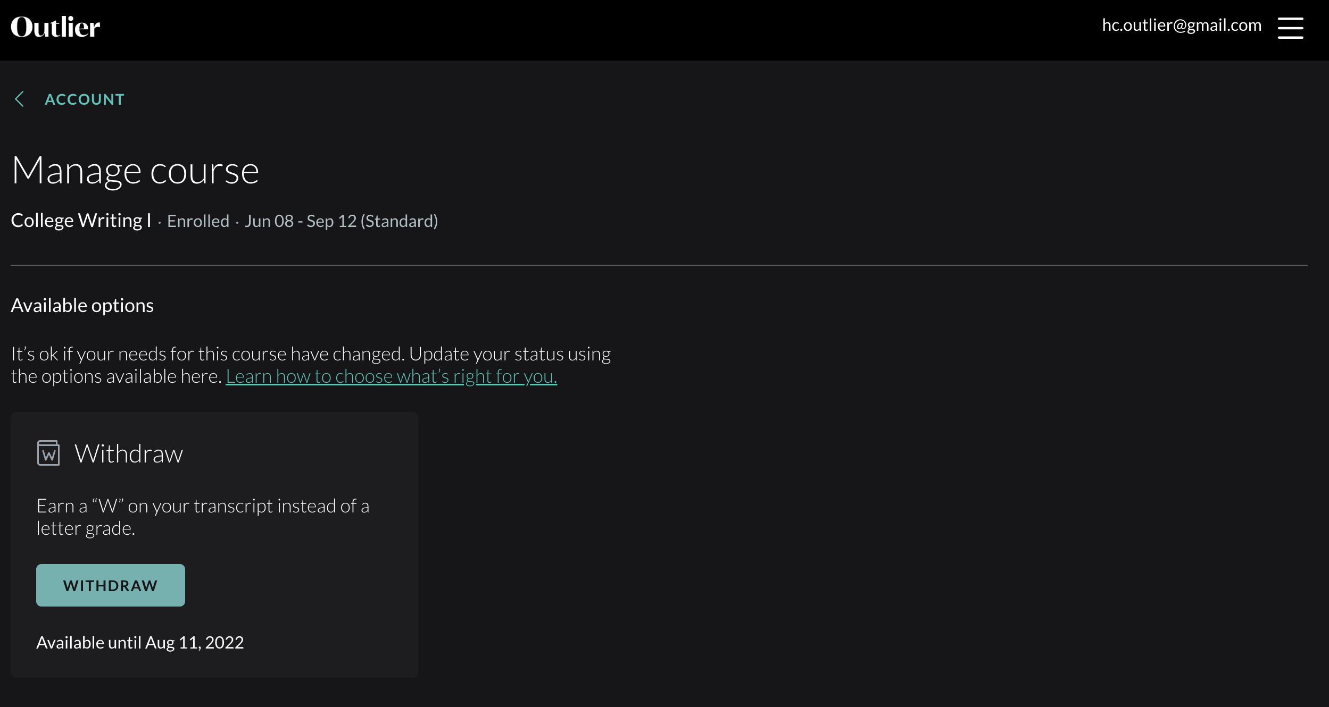The height and width of the screenshot is (707, 1329).
Task: Click the horizontal divider under course info
Action: coord(659,265)
